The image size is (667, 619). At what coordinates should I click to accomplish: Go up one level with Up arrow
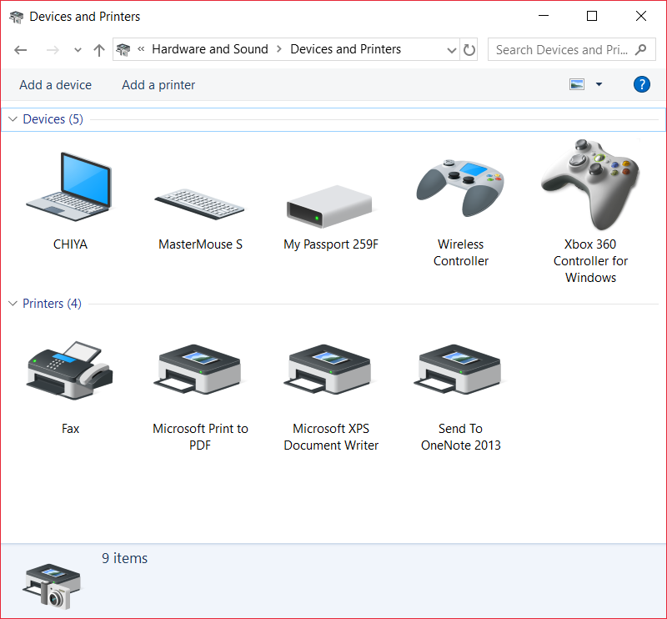(99, 50)
